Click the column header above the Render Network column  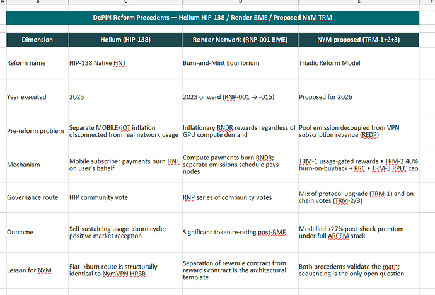[x=240, y=1]
